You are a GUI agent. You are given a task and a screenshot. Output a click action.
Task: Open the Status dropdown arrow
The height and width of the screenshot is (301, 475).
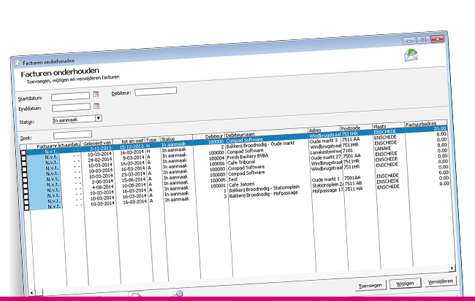(x=99, y=118)
